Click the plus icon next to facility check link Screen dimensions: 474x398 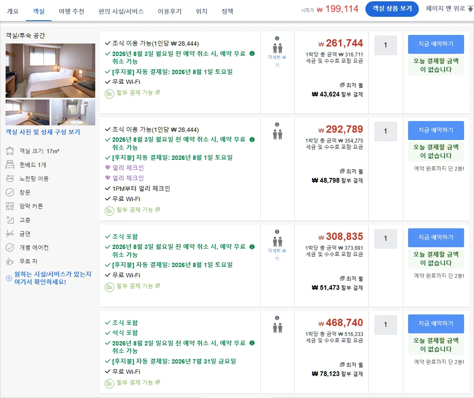9,278
